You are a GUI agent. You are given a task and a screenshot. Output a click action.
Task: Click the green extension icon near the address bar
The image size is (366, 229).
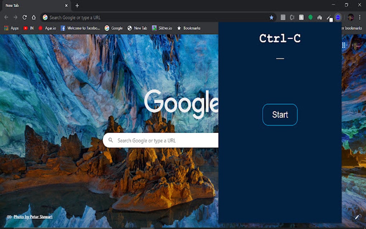pos(310,17)
